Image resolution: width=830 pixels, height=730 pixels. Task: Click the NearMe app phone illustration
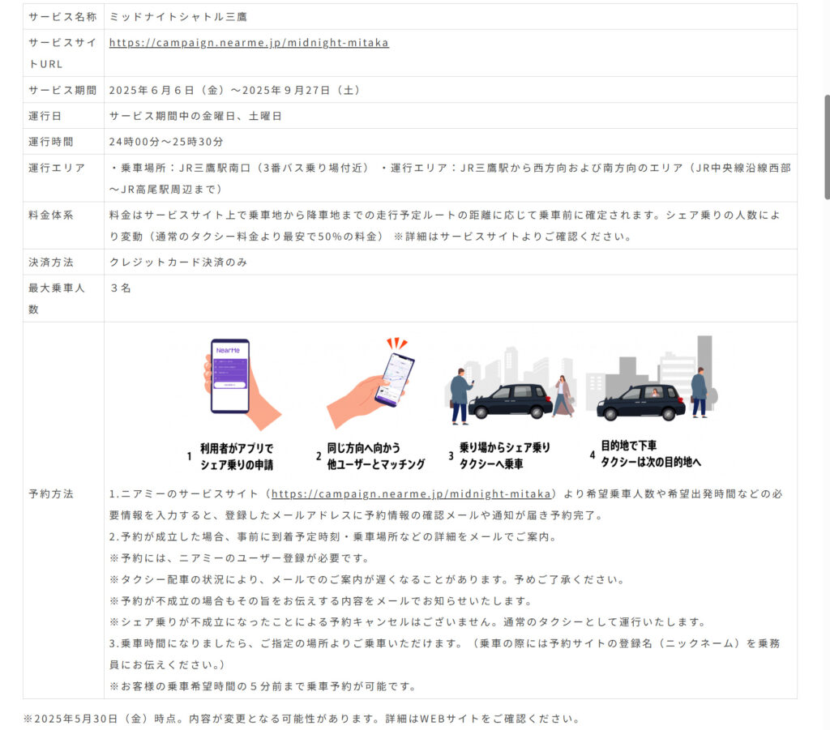click(x=230, y=376)
